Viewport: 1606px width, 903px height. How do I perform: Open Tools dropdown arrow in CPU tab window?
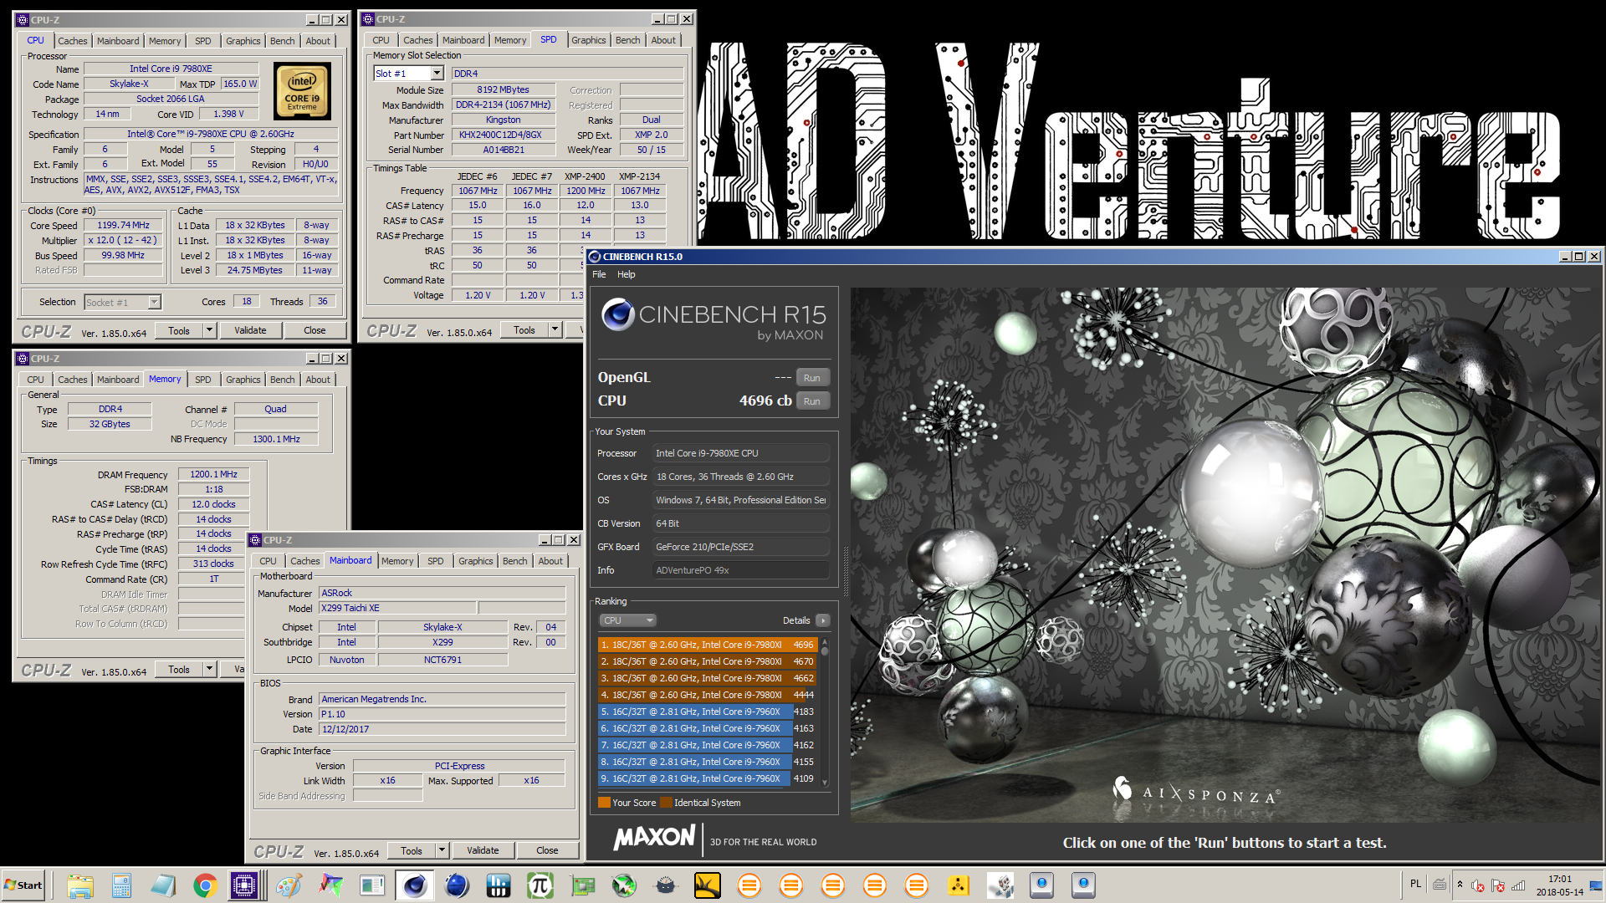click(209, 330)
